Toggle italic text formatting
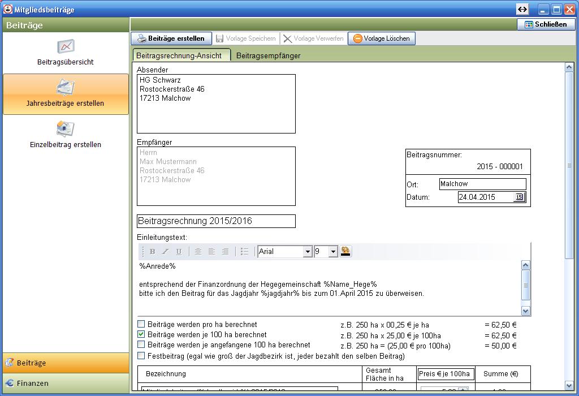Image resolution: width=579 pixels, height=396 pixels. 166,252
